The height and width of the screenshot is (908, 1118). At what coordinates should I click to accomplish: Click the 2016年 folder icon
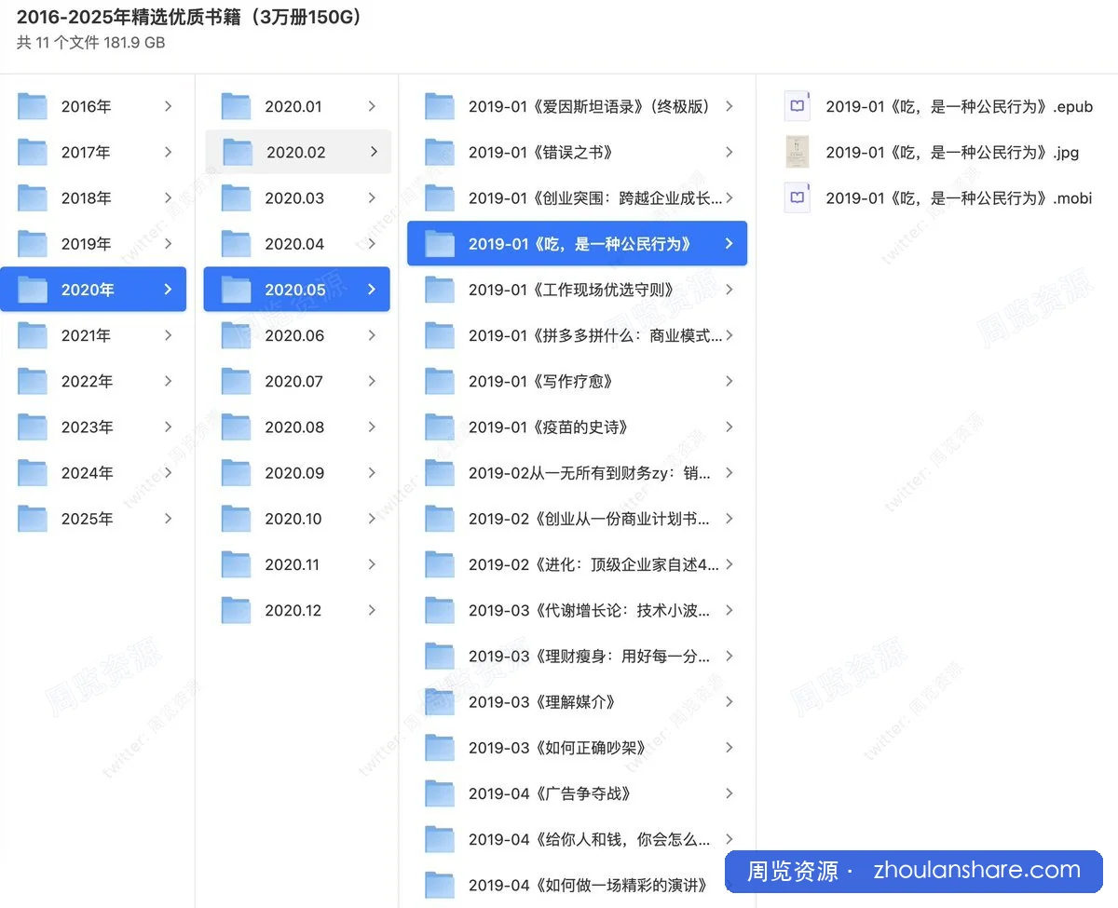click(x=33, y=106)
